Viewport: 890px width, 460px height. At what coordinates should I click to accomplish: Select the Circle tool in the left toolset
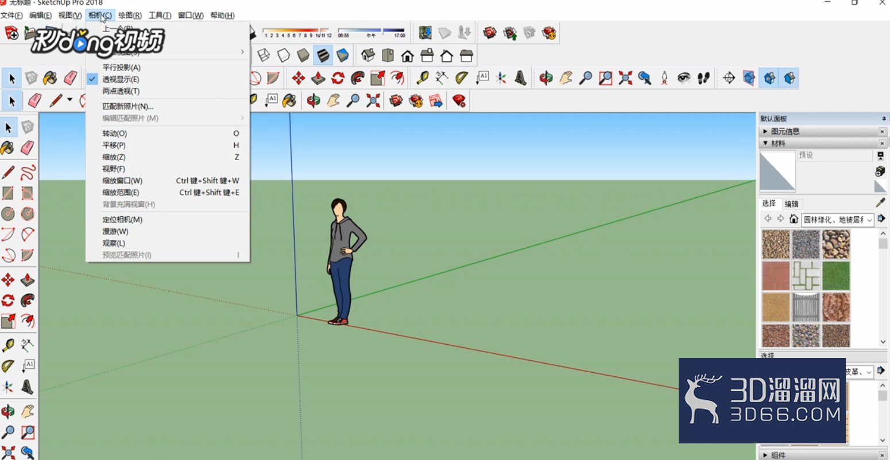point(8,214)
